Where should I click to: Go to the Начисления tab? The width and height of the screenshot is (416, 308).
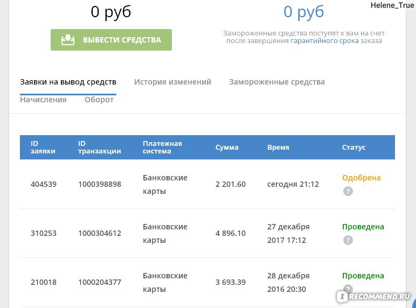(x=43, y=100)
